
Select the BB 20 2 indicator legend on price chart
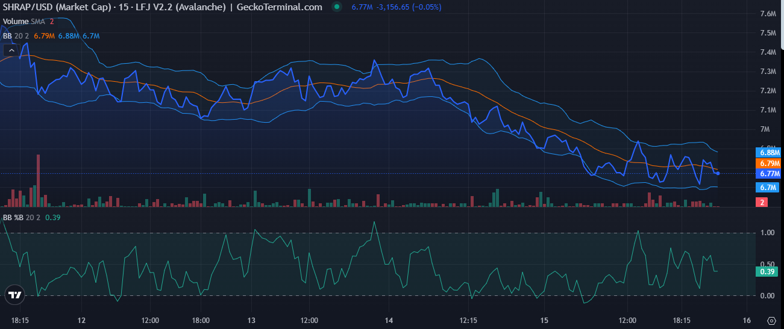(51, 36)
